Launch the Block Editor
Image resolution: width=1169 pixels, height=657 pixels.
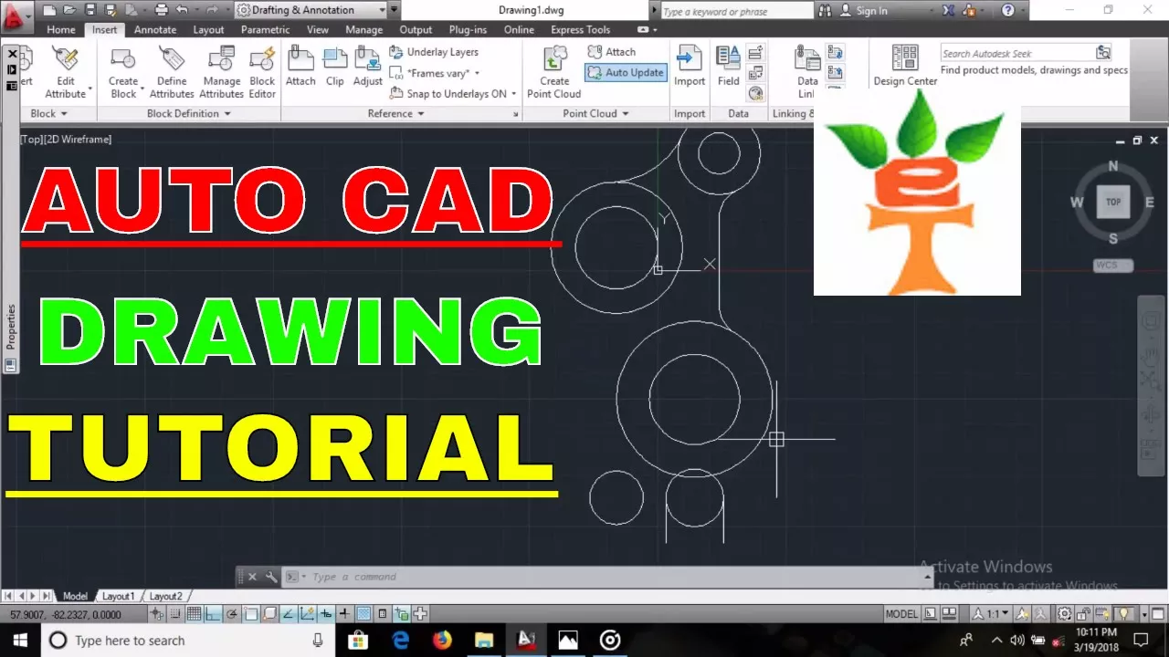(x=262, y=71)
